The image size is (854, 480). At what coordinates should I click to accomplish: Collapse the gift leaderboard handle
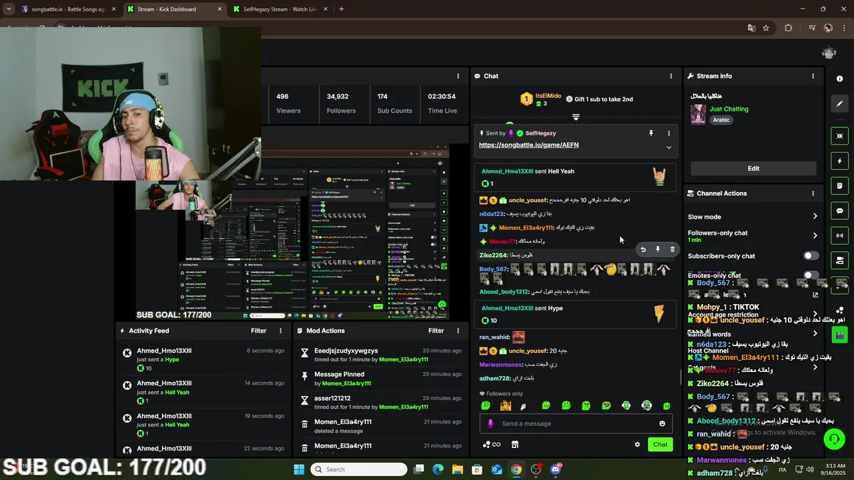pos(576,117)
